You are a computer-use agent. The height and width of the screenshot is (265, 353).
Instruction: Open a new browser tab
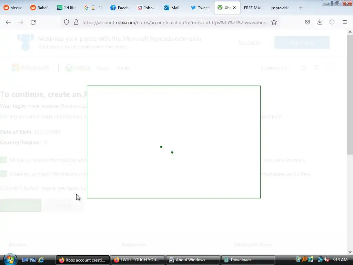301,8
